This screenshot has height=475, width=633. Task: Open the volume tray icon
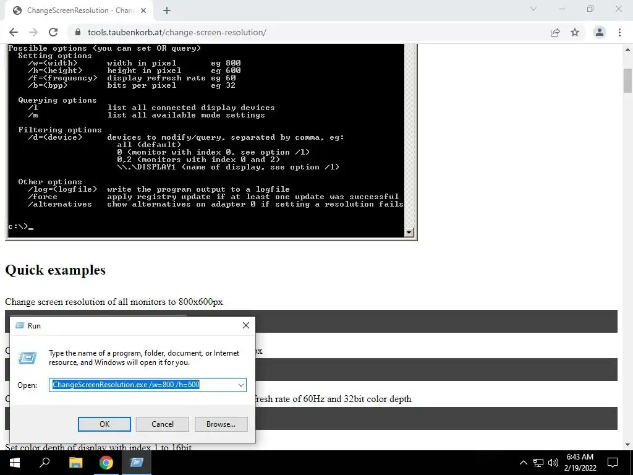click(553, 463)
